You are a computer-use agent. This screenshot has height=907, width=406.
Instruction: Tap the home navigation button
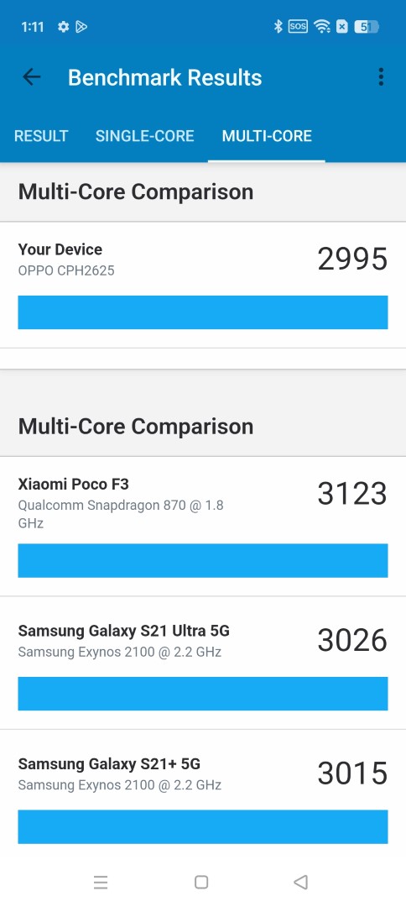point(201,882)
